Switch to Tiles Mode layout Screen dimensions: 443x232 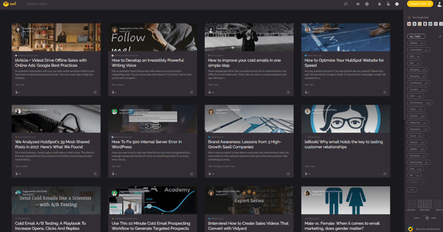pos(424,204)
